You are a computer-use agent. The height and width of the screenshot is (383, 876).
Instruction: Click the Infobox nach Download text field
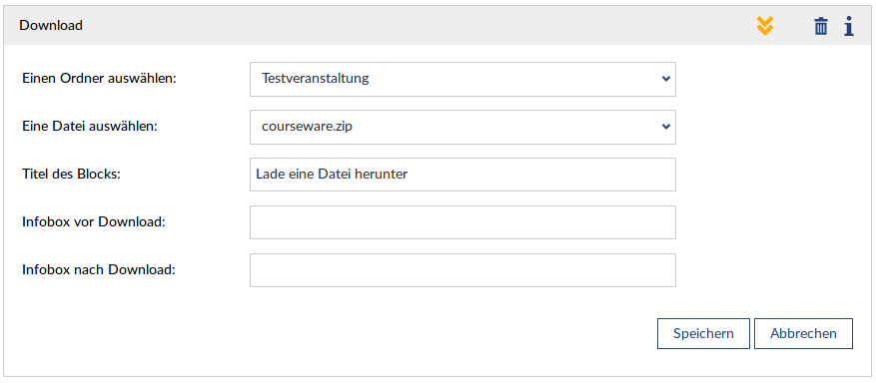462,270
